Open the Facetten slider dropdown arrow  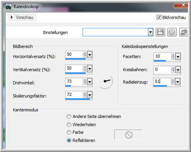(178, 56)
